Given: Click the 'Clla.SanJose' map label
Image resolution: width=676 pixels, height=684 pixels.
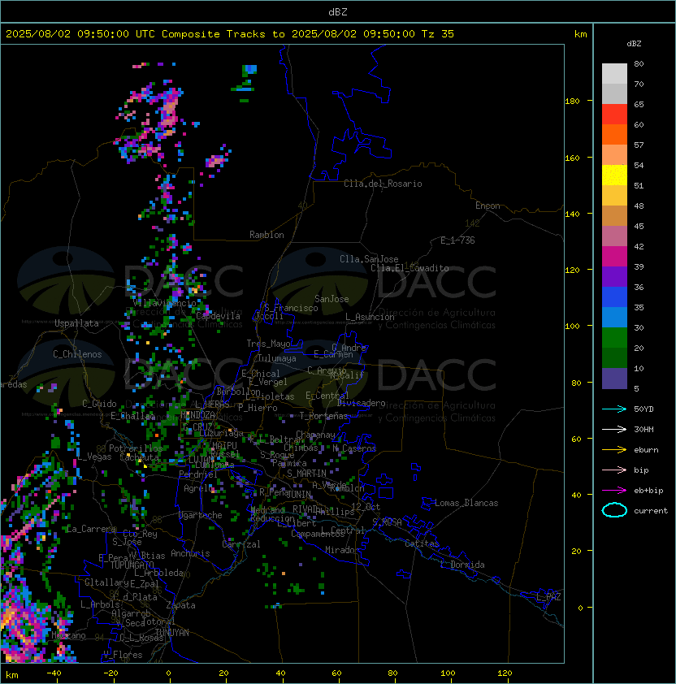Looking at the screenshot, I should pyautogui.click(x=369, y=259).
